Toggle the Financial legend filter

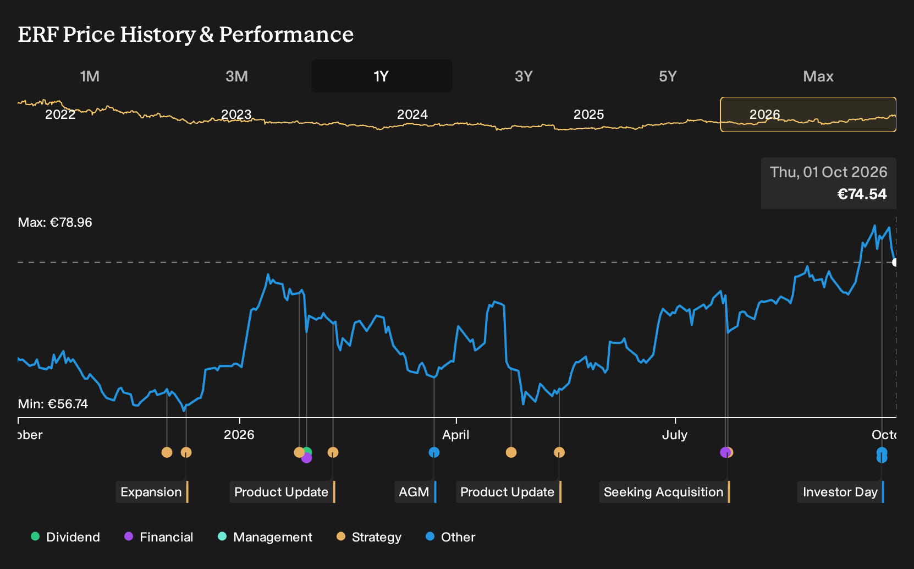click(x=158, y=537)
